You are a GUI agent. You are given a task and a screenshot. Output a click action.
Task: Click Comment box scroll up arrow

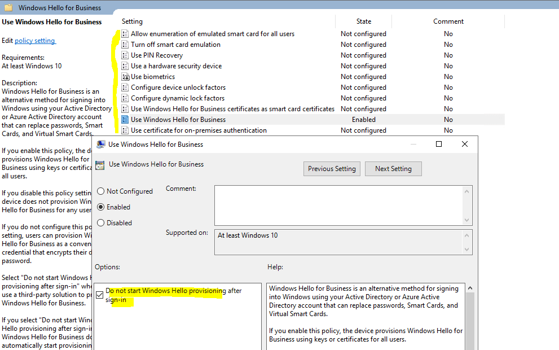pos(466,191)
